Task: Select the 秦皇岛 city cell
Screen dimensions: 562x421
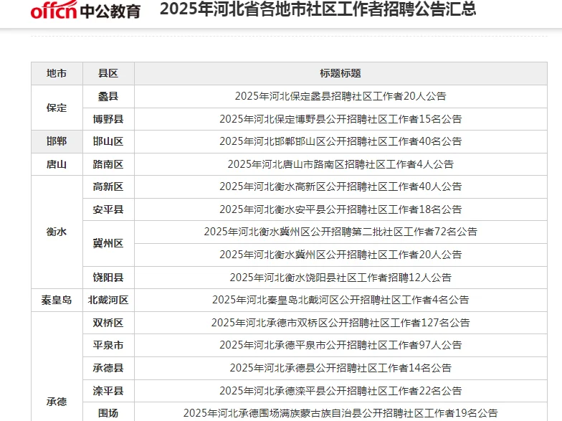Action: 57,300
